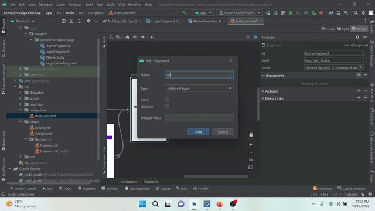Image resolution: width=375 pixels, height=211 pixels.
Task: Expand the layout folder
Action: (21, 98)
